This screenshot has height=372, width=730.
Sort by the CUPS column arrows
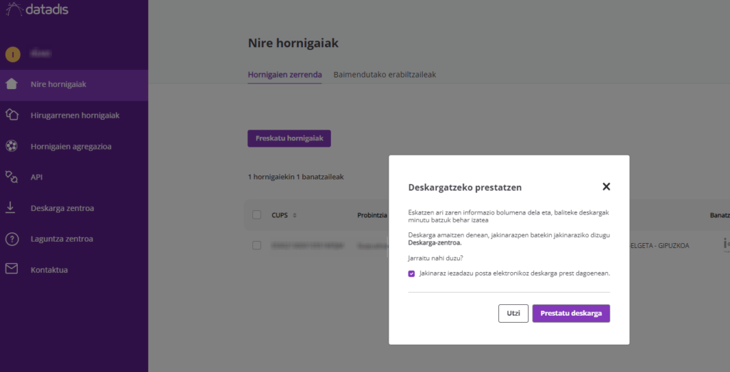294,215
